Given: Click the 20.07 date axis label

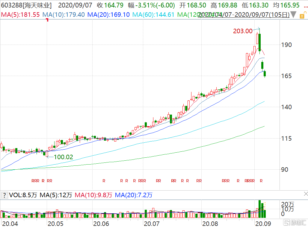Looking at the screenshot, I should [152, 224].
